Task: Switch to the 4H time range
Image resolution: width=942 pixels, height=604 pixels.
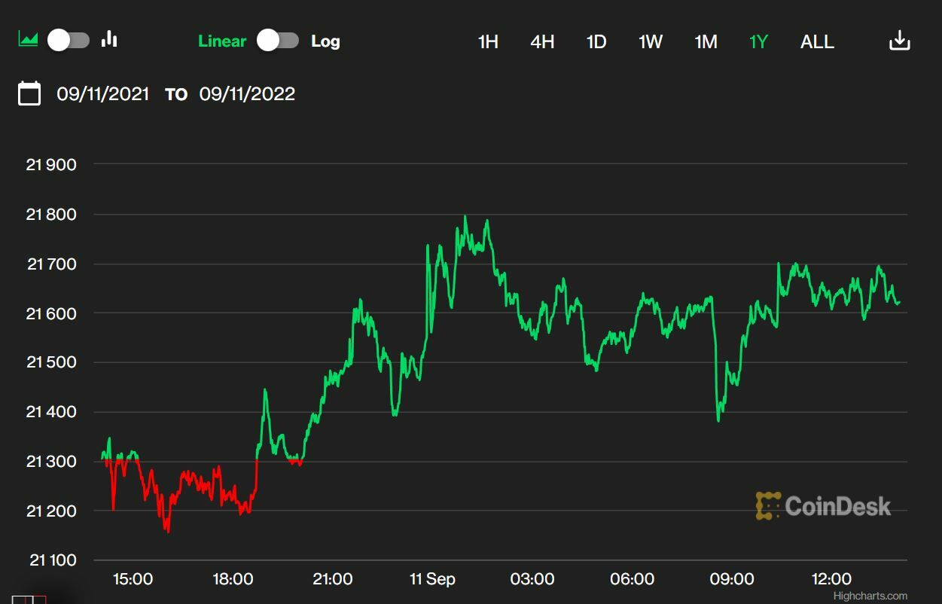Action: pyautogui.click(x=542, y=41)
